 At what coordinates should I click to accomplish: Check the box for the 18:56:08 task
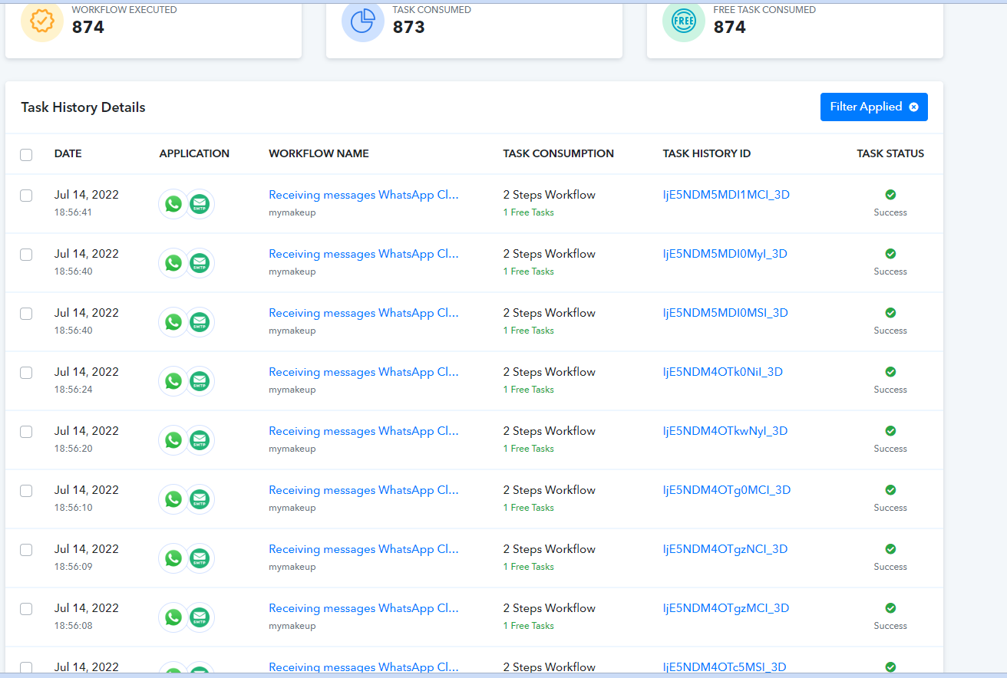click(x=26, y=609)
